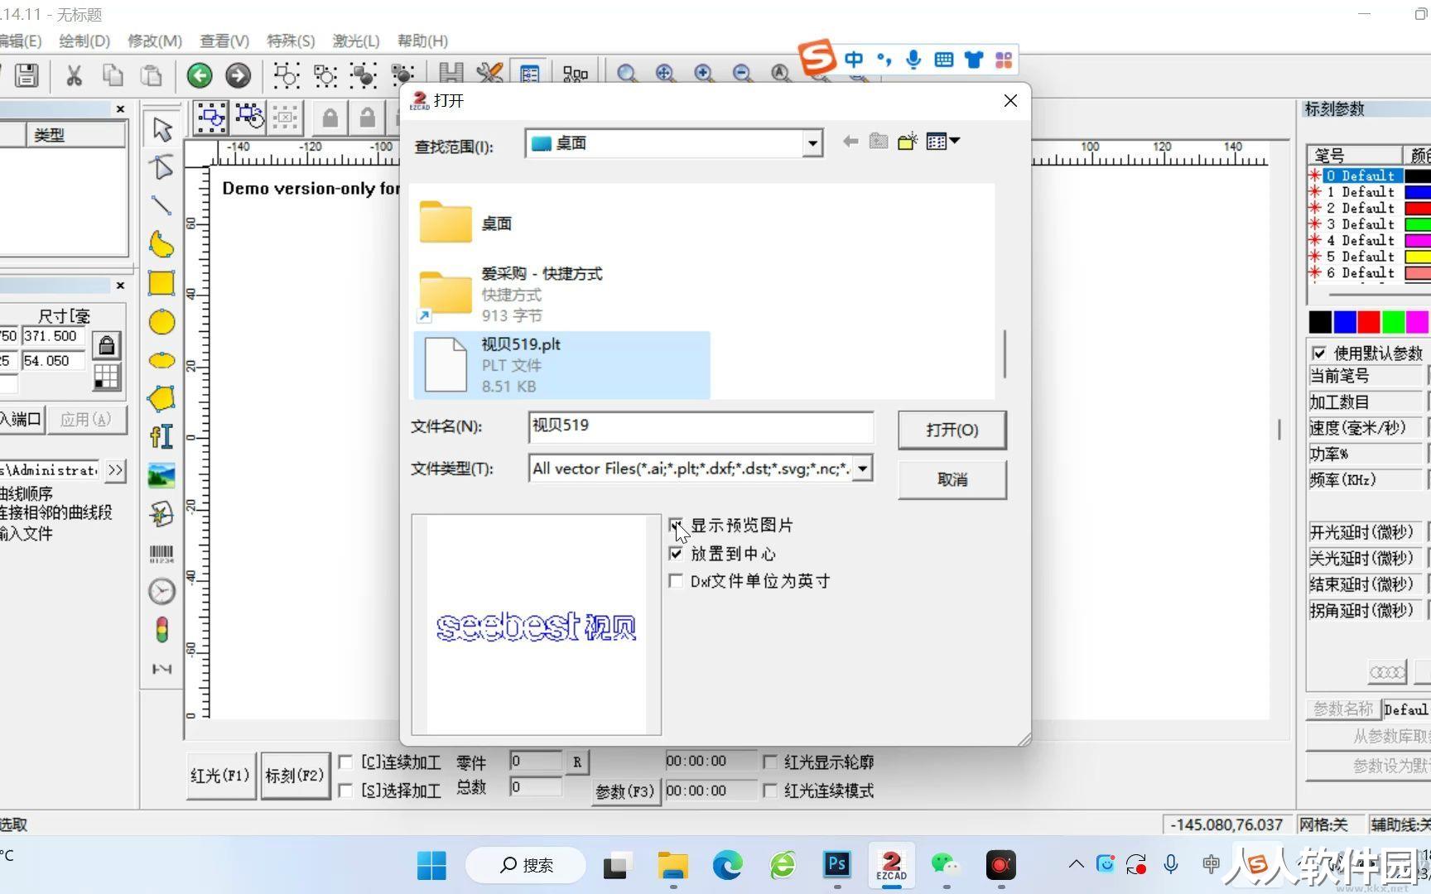1431x894 pixels.
Task: Go back using dialog back arrow
Action: (x=850, y=142)
